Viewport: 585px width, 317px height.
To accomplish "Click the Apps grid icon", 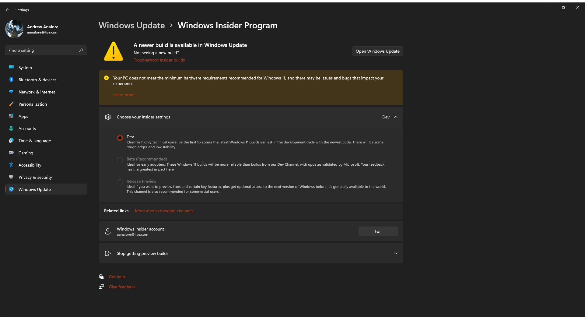I will point(11,116).
